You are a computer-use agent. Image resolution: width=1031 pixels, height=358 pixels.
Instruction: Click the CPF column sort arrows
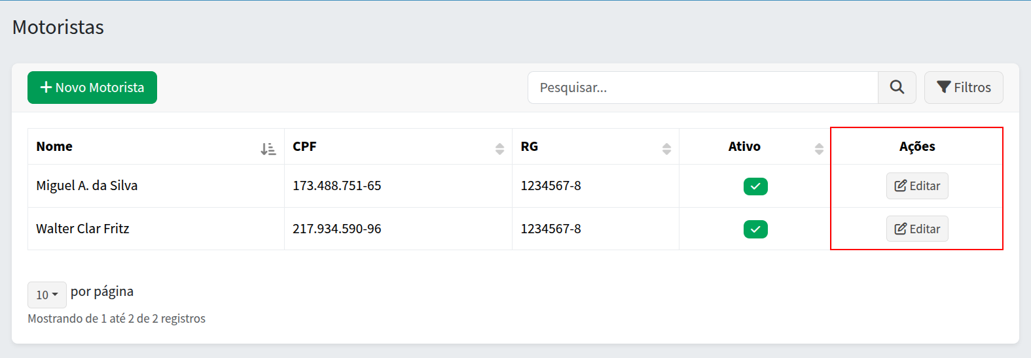point(499,149)
